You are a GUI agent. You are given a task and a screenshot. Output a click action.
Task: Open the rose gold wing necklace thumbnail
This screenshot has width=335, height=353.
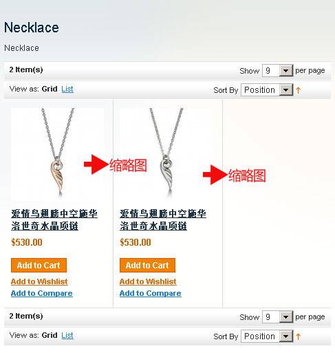point(57,154)
